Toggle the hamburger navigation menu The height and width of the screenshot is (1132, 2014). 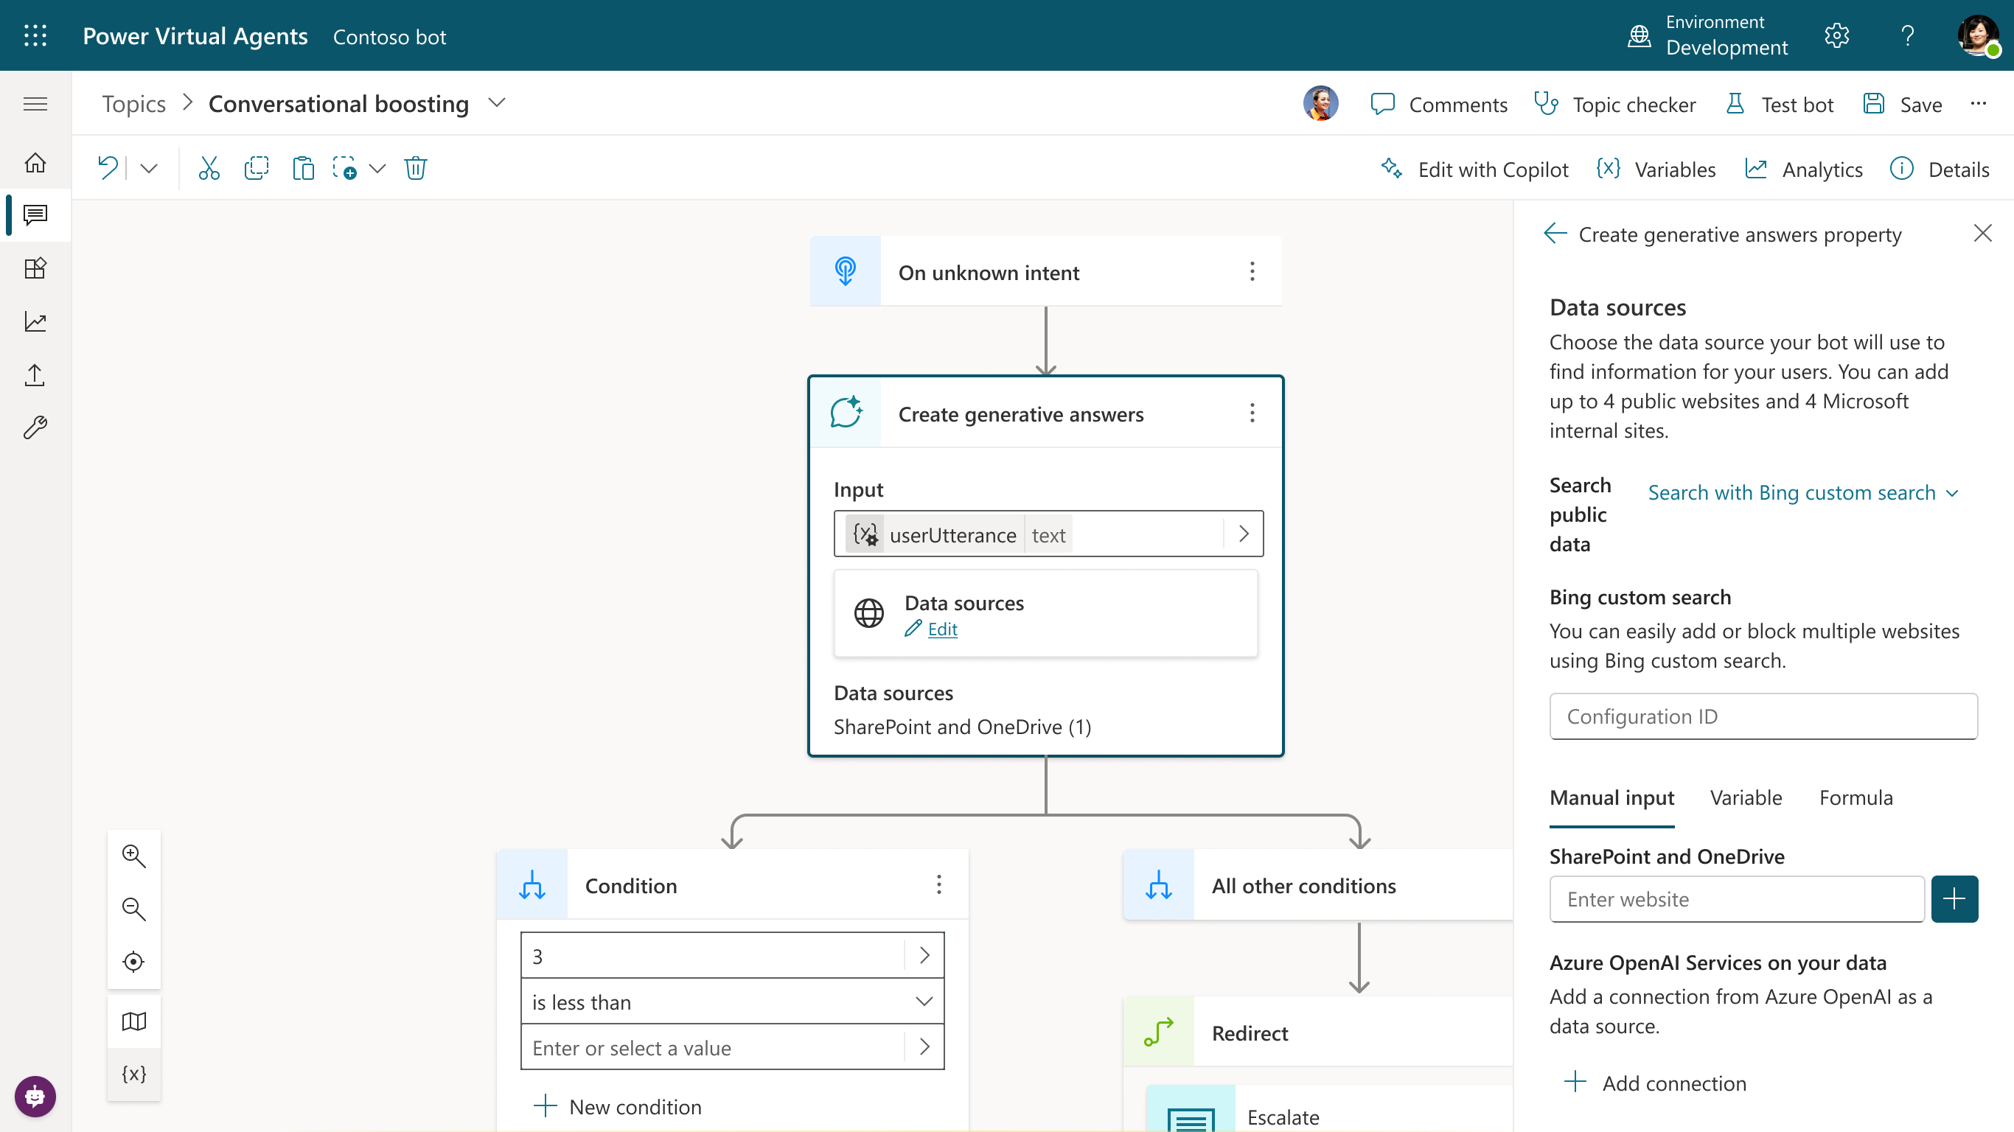(x=35, y=104)
